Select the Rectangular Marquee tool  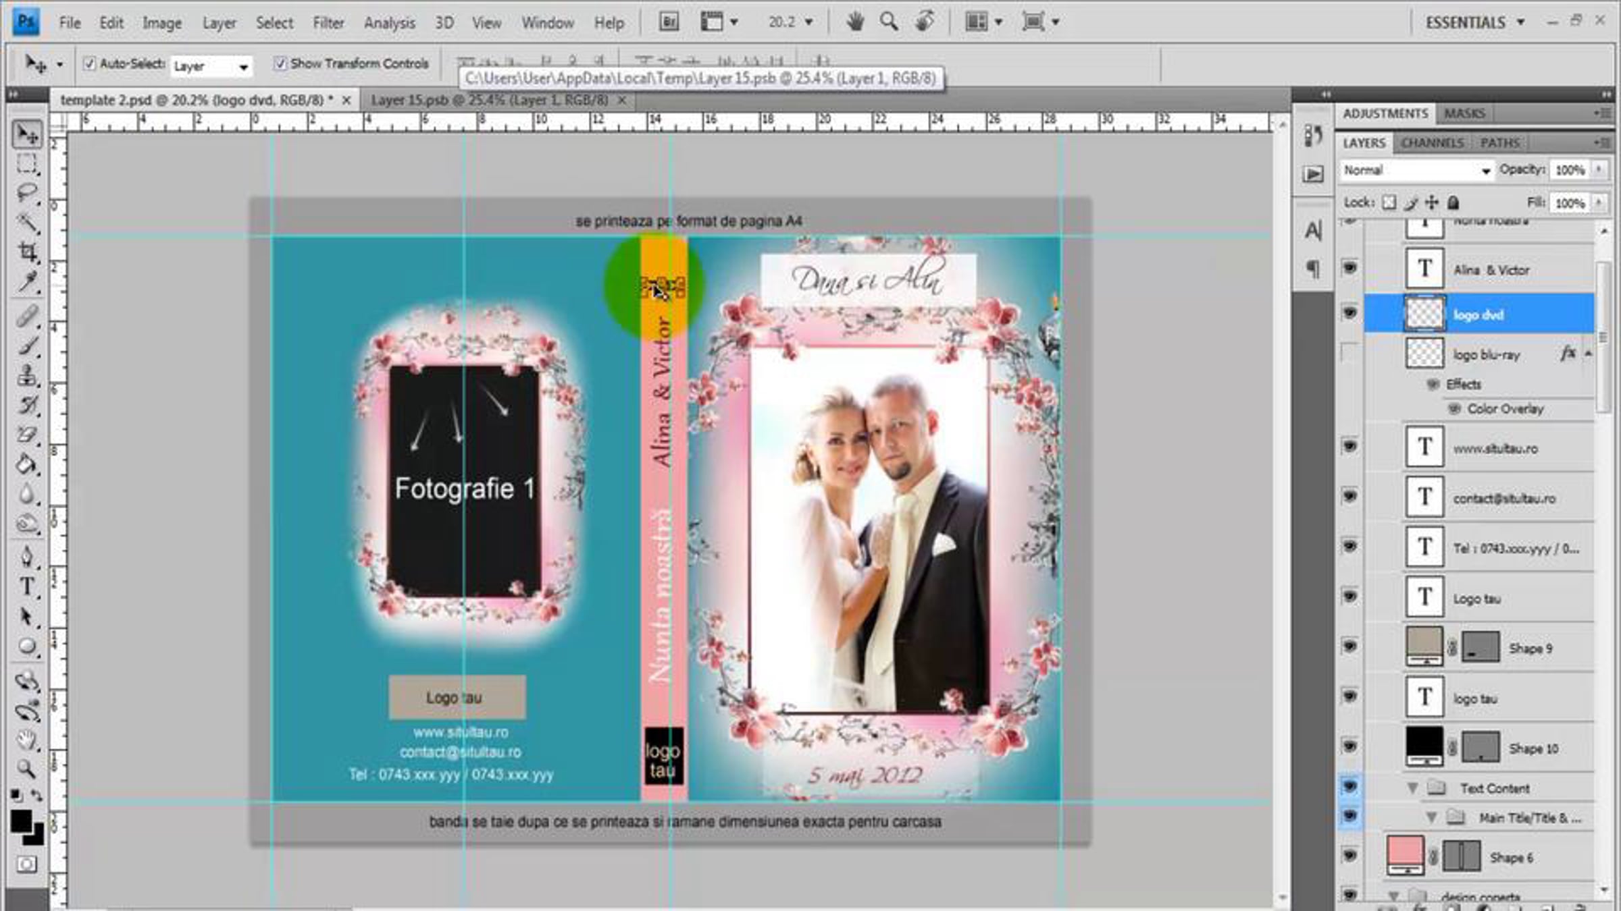[x=27, y=164]
